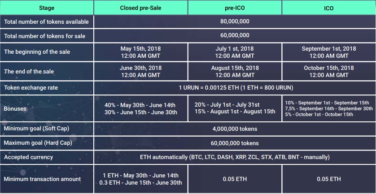The image size is (376, 194).
Task: Click the 40% May 30th bonus text
Action: tap(140, 105)
